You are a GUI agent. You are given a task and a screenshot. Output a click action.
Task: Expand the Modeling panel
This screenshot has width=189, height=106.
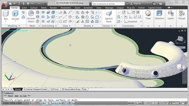coord(14,26)
